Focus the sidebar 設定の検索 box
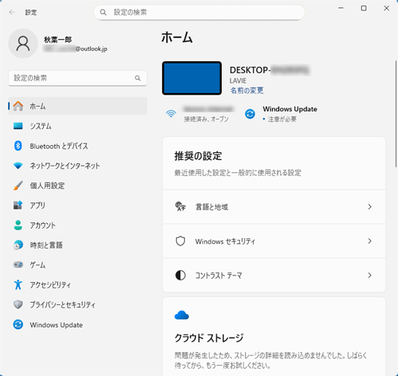This screenshot has height=376, width=398. pyautogui.click(x=77, y=78)
